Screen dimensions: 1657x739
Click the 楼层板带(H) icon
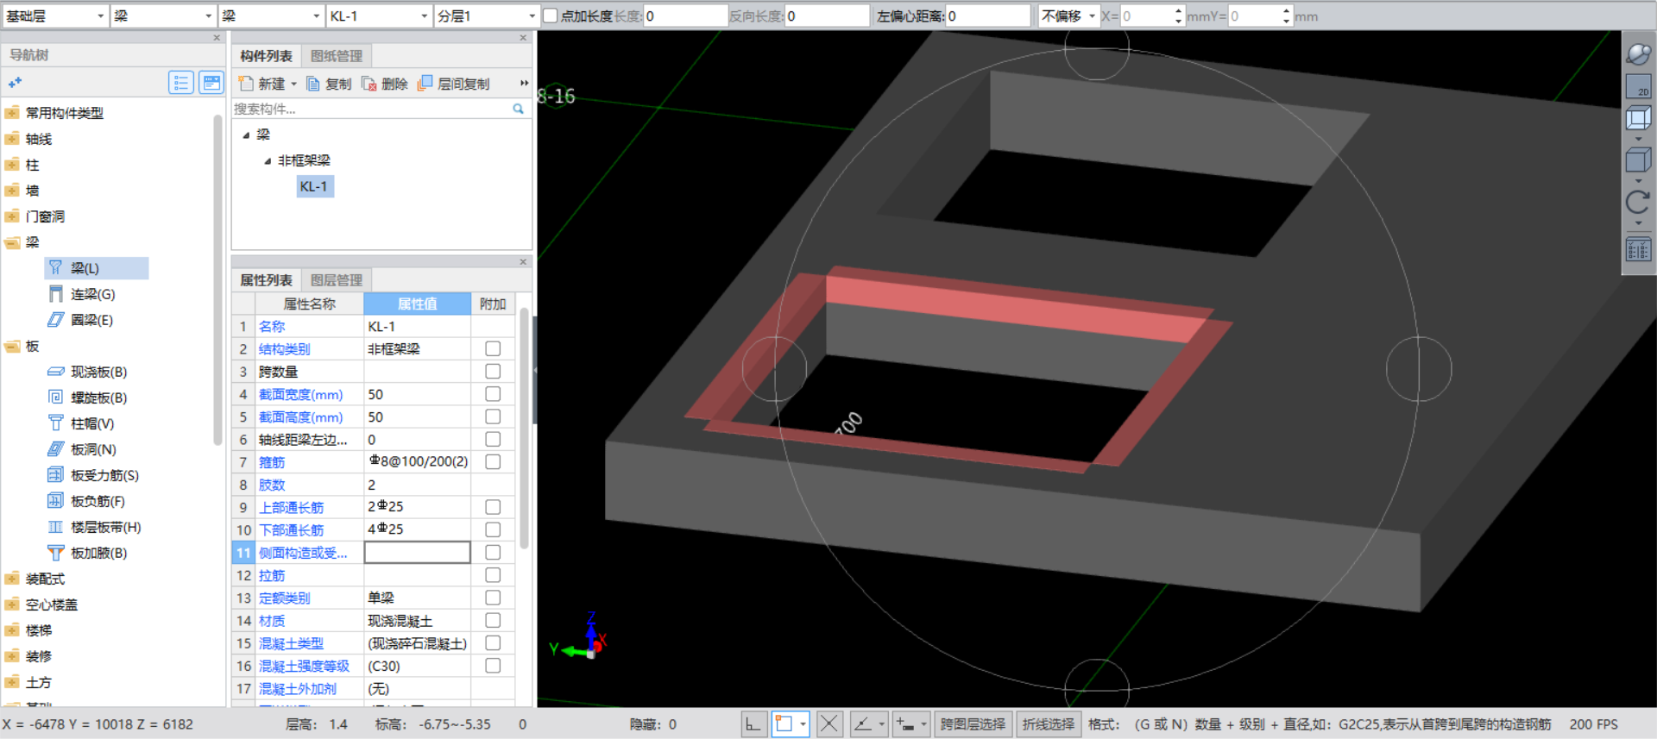click(x=55, y=527)
